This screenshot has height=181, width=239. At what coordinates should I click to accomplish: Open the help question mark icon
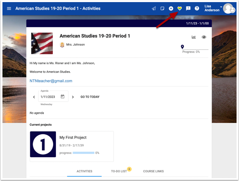click(197, 8)
